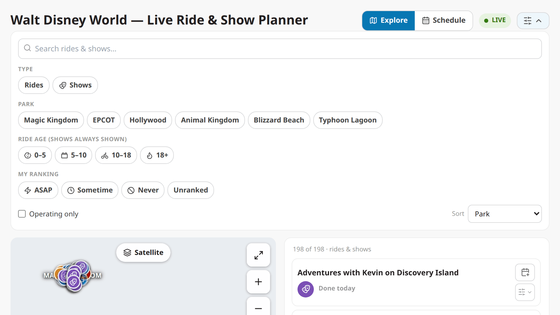Image resolution: width=560 pixels, height=315 pixels.
Task: Toggle the Rides type filter
Action: (x=34, y=85)
